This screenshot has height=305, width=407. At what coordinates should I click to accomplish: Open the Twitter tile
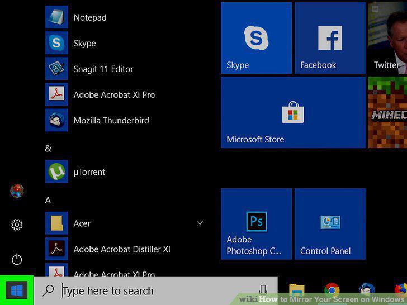point(388,38)
